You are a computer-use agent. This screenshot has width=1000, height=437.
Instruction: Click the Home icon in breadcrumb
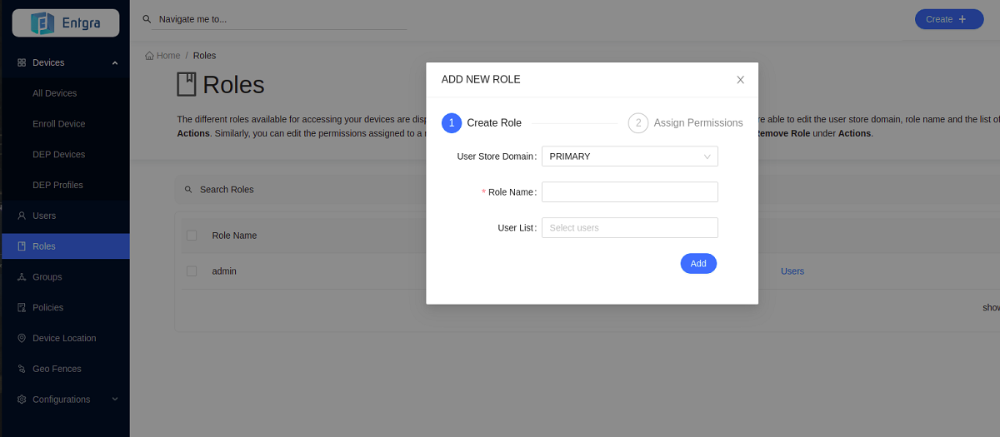click(149, 56)
